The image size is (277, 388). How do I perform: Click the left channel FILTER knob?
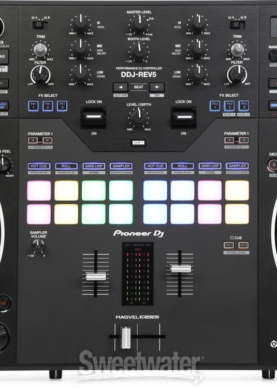pyautogui.click(x=40, y=74)
